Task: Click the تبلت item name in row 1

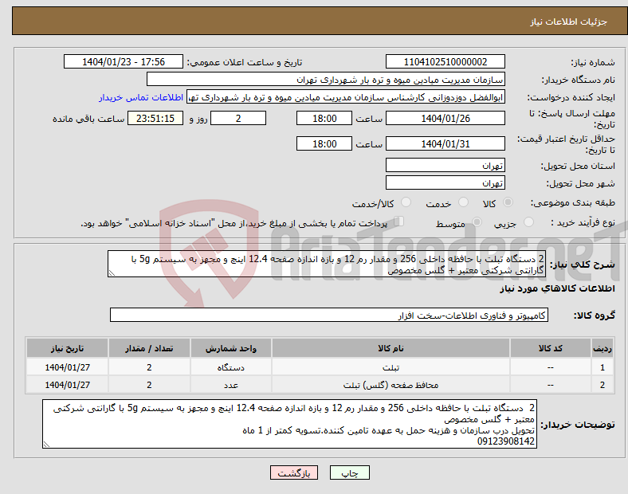Action: (391, 367)
